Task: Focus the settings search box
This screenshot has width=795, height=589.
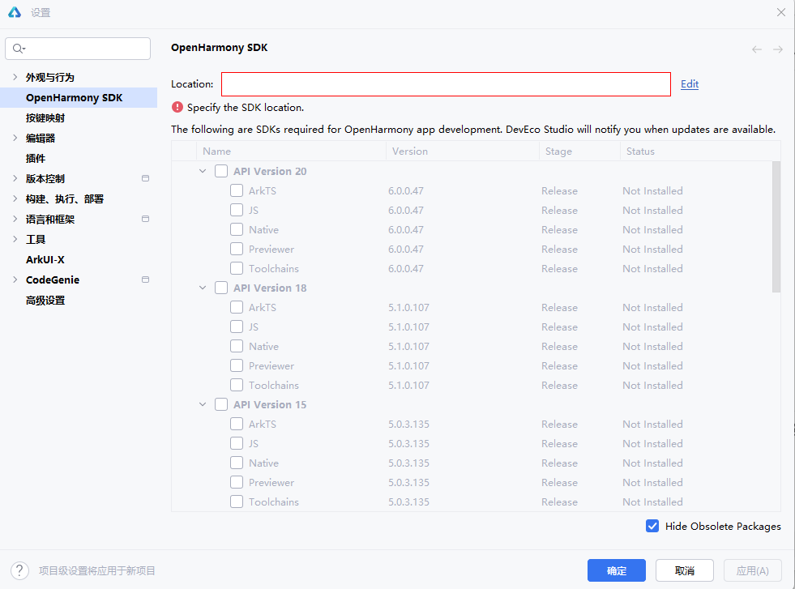Action: point(78,49)
